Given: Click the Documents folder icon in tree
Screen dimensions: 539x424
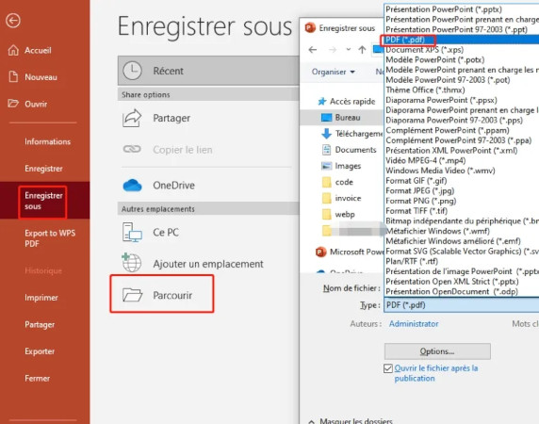Looking at the screenshot, I should (x=326, y=150).
